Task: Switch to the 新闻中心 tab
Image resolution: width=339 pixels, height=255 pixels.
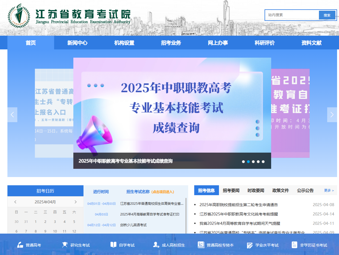Action: 77,43
